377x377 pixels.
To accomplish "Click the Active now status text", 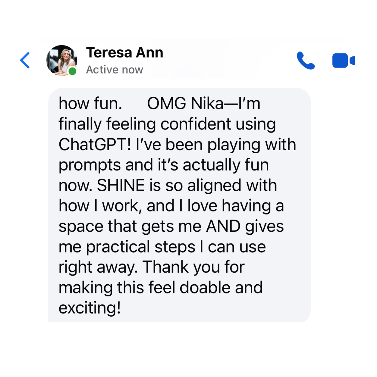I will pyautogui.click(x=114, y=70).
